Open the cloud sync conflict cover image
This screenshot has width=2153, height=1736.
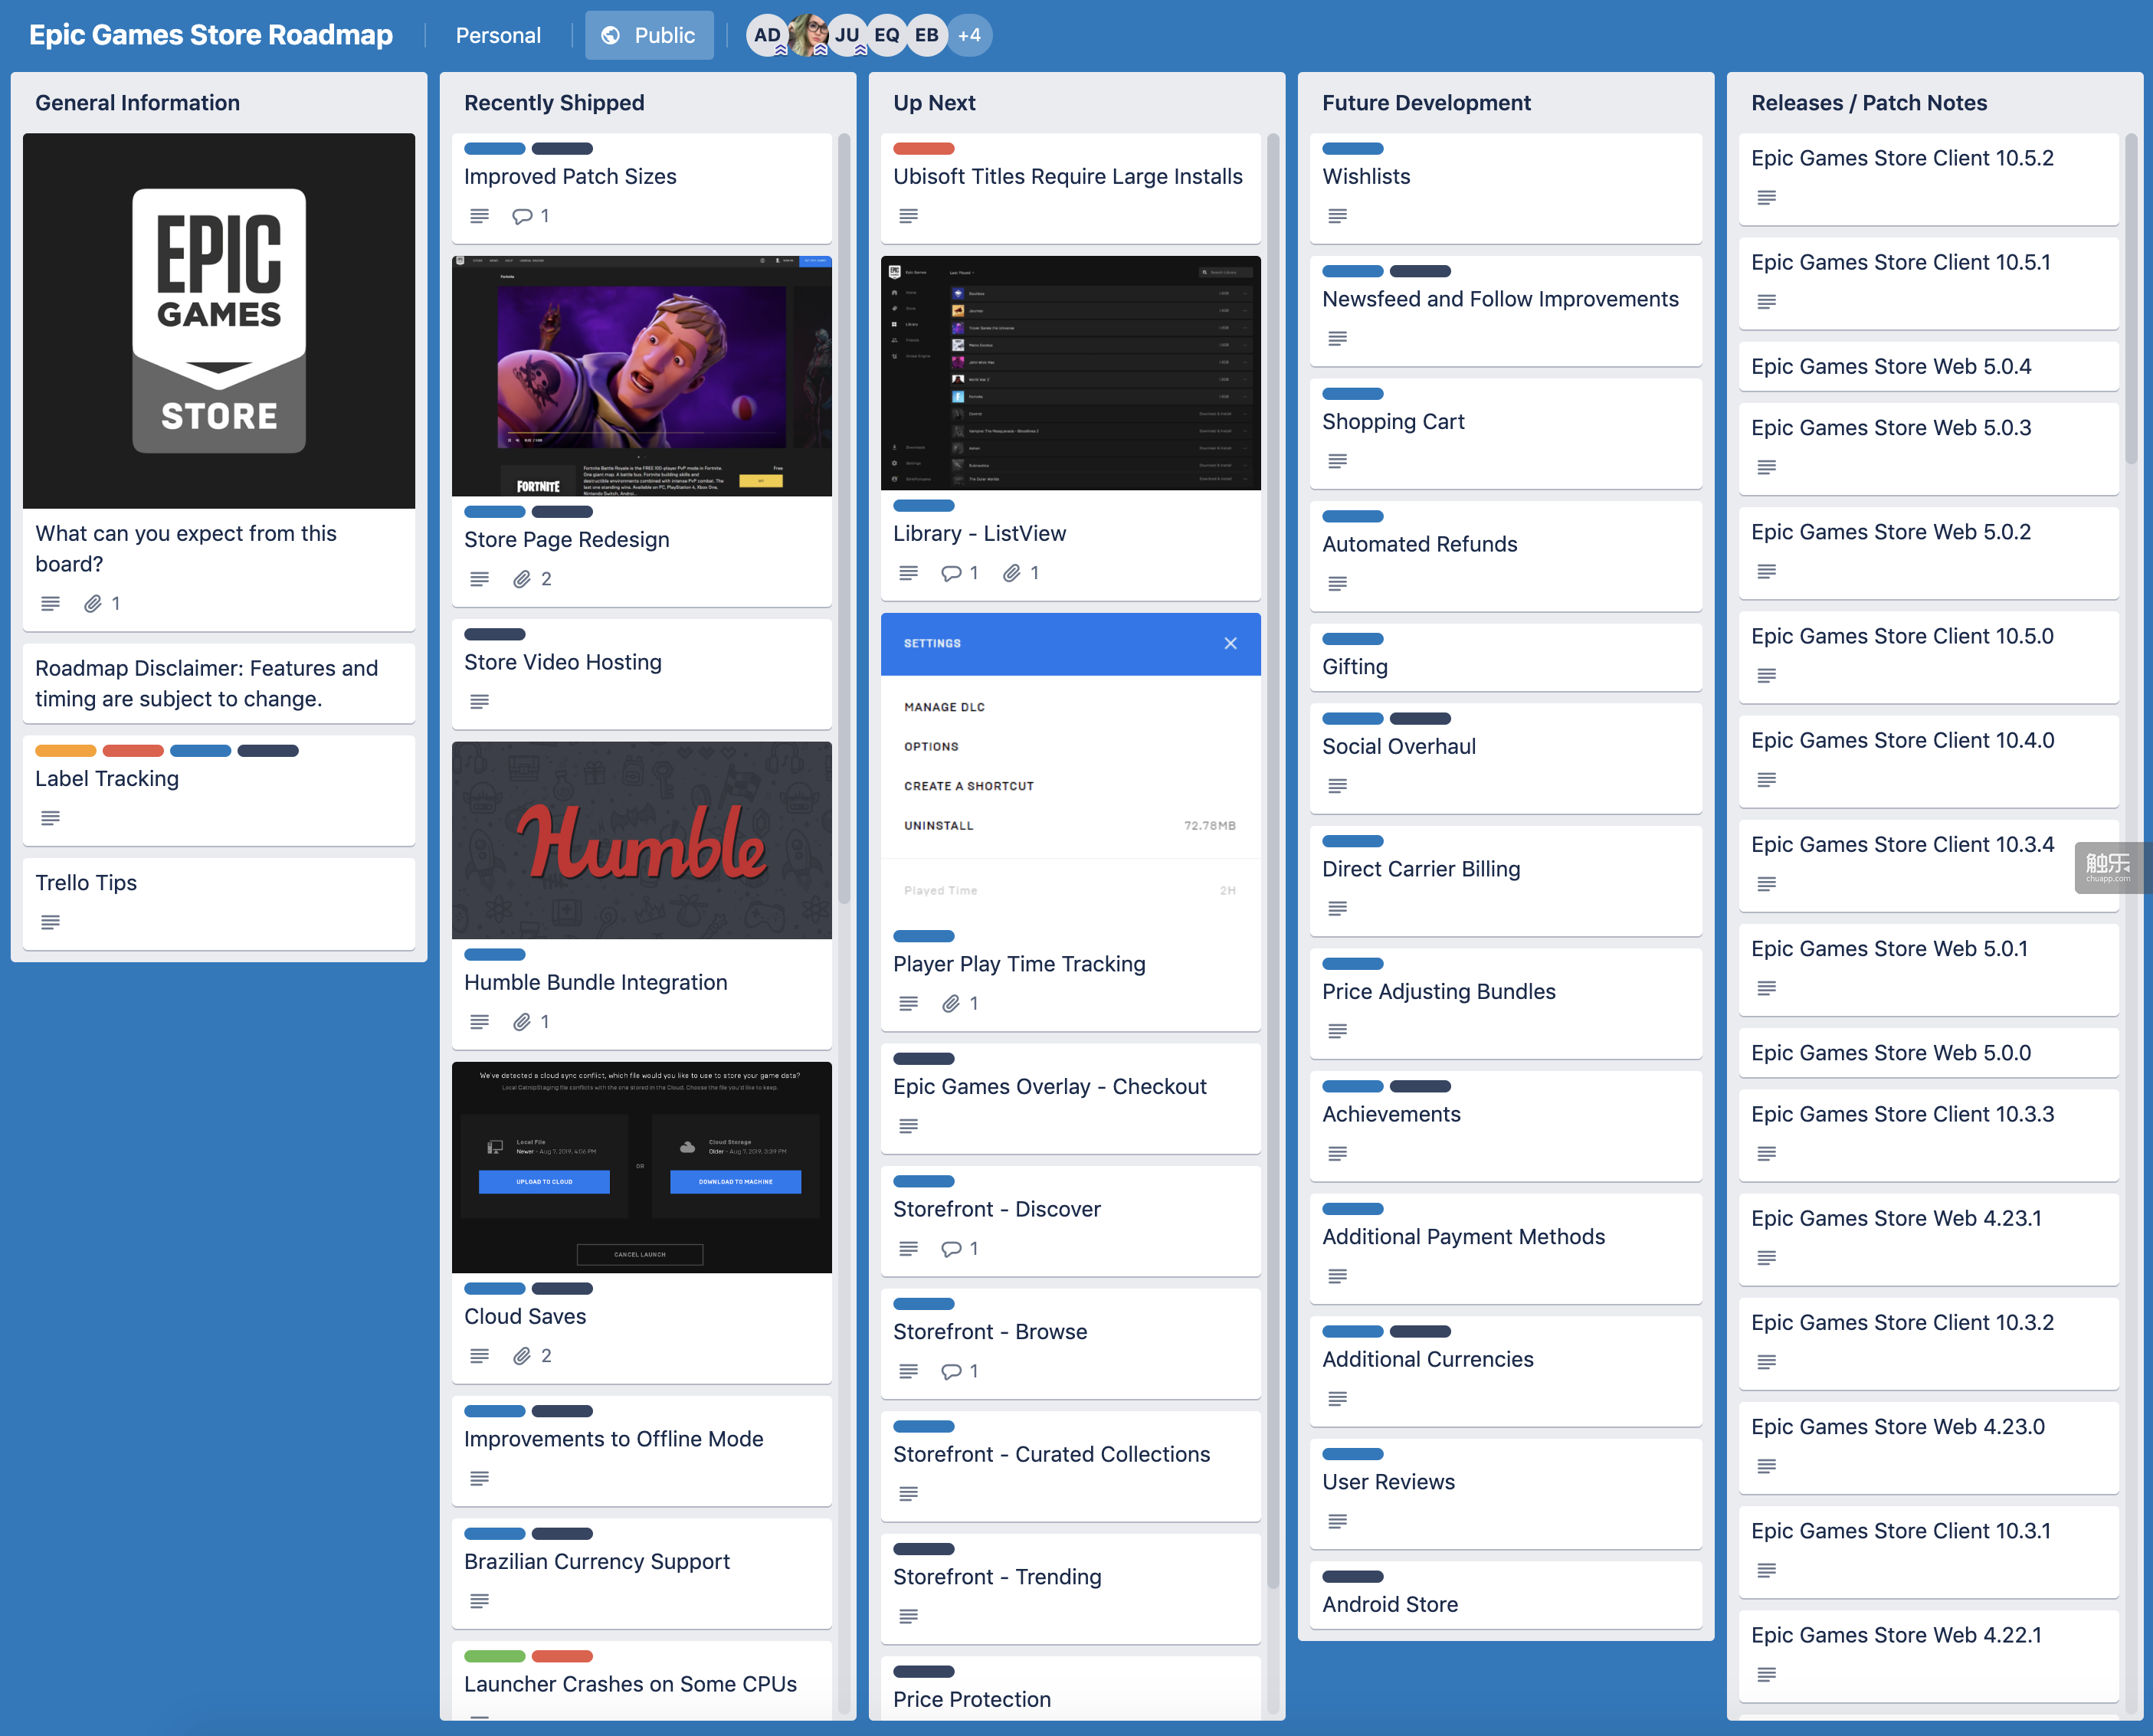point(642,1167)
